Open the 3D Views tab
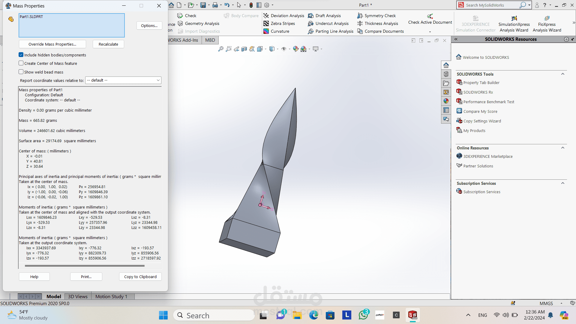Screen dimensions: 576x324 78,296
